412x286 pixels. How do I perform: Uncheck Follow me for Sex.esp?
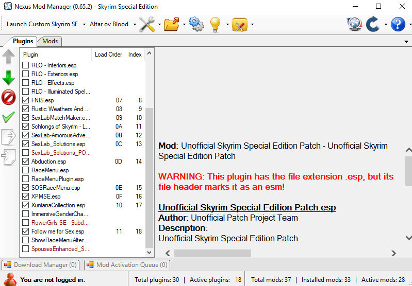pyautogui.click(x=25, y=231)
